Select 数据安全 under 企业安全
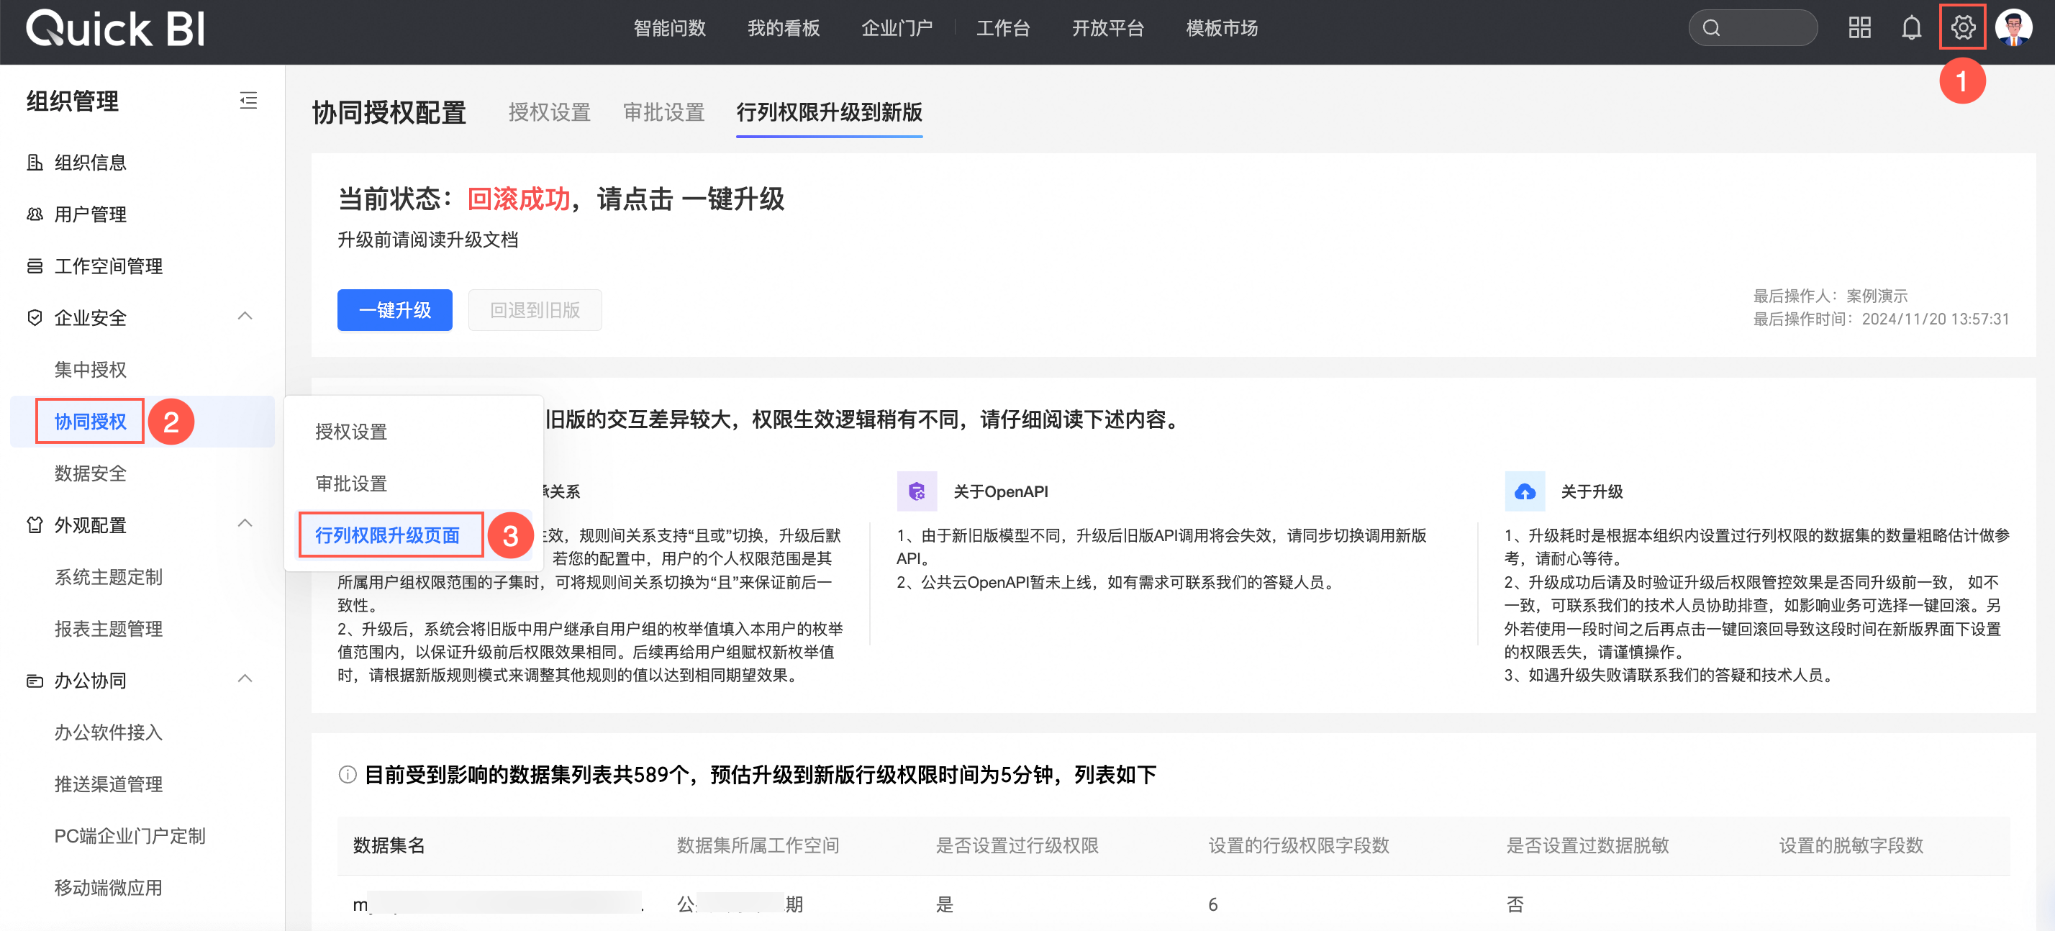The width and height of the screenshot is (2055, 931). tap(90, 473)
